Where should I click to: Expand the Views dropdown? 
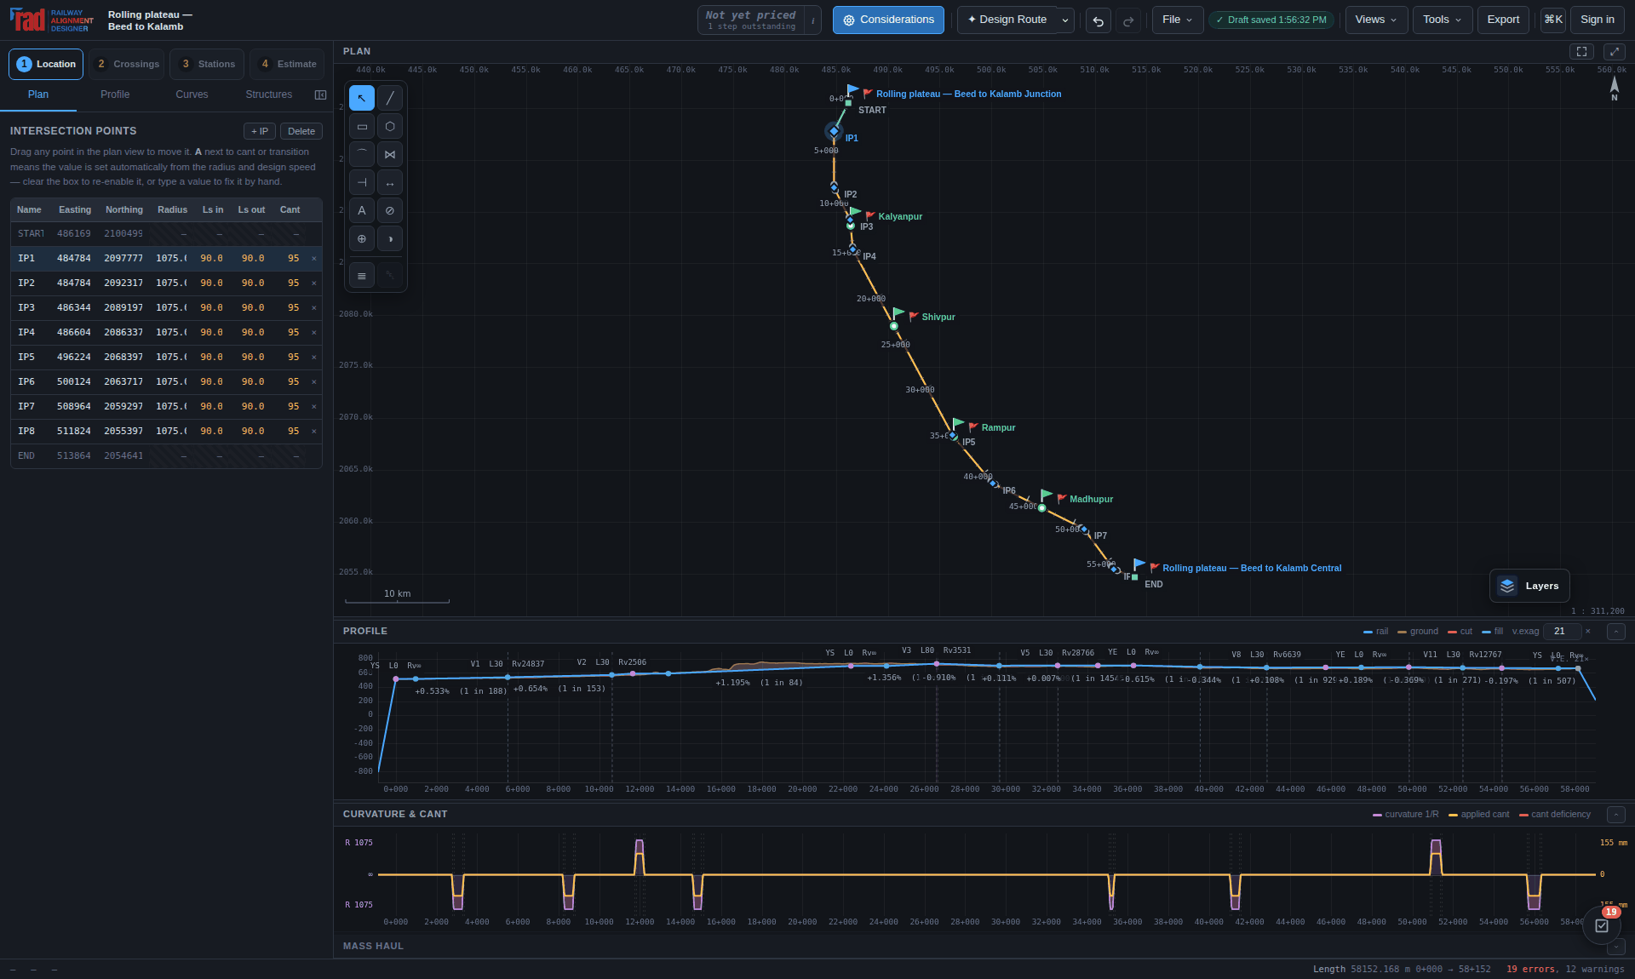tap(1375, 20)
